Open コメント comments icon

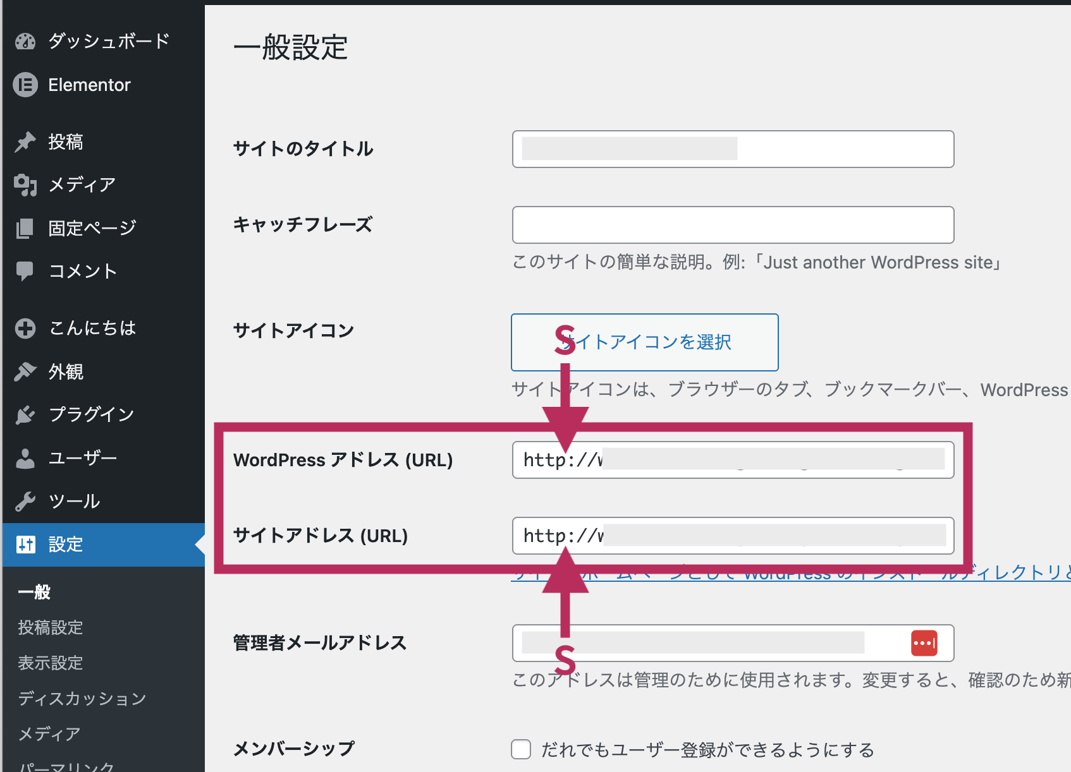(x=25, y=270)
